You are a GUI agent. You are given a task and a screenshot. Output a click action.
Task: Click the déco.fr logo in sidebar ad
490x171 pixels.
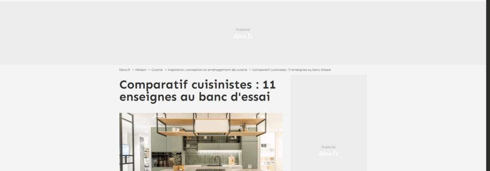(328, 153)
